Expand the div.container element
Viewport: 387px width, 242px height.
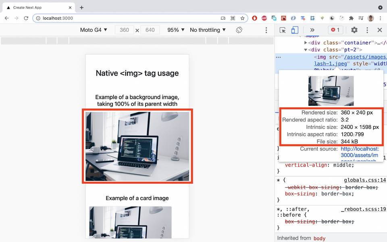point(306,42)
